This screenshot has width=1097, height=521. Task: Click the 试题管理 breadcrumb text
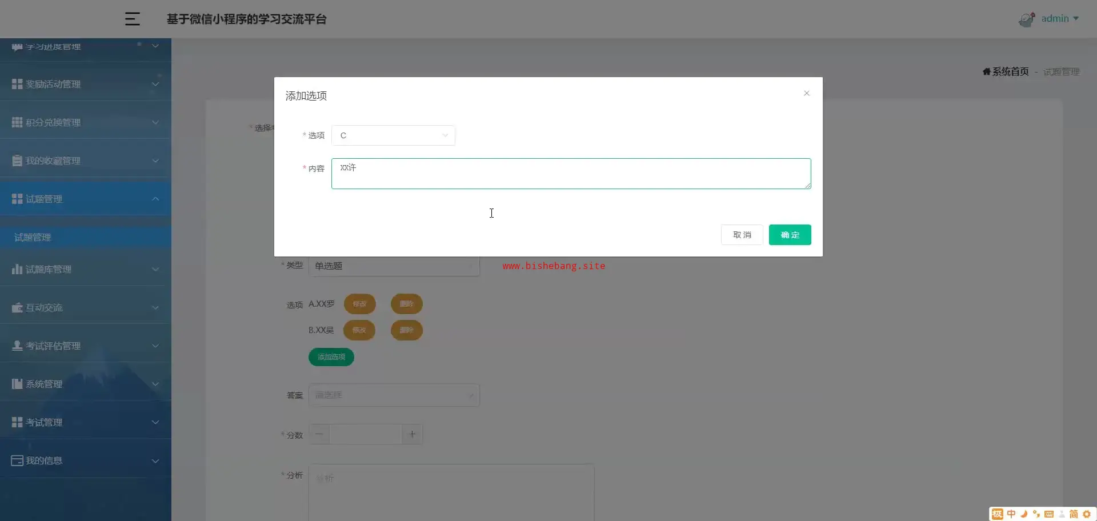[x=1062, y=71]
